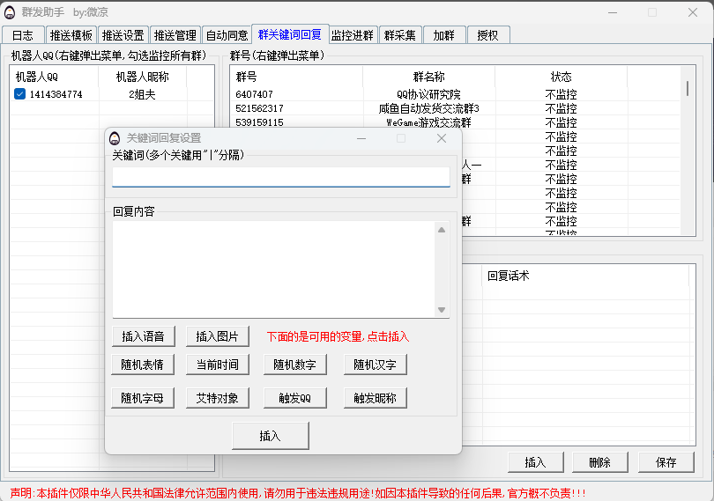Click the dialog's bottom 插入 button

[270, 436]
